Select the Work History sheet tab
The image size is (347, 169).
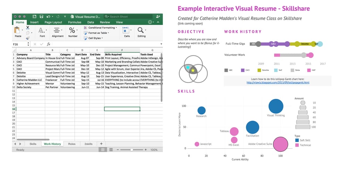tap(52, 144)
